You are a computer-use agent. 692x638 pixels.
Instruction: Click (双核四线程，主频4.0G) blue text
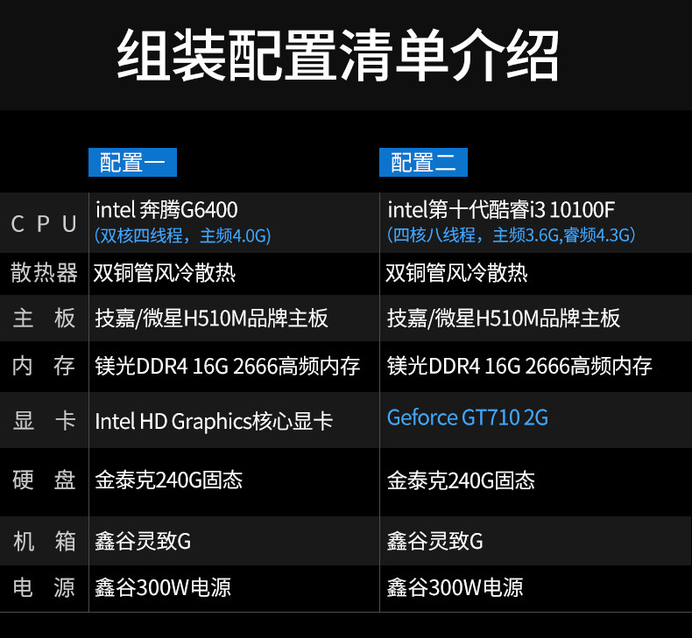(182, 235)
